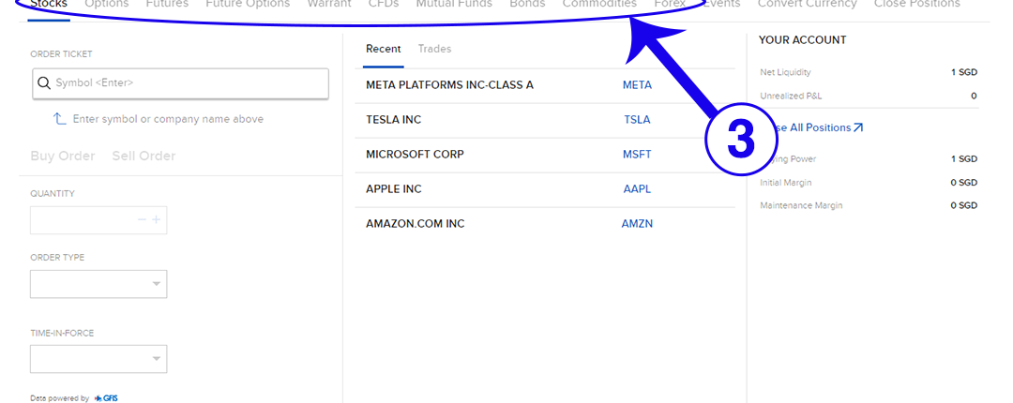Screen dimensions: 1013x403
Task: Choose the Buy Order option
Action: [x=63, y=156]
